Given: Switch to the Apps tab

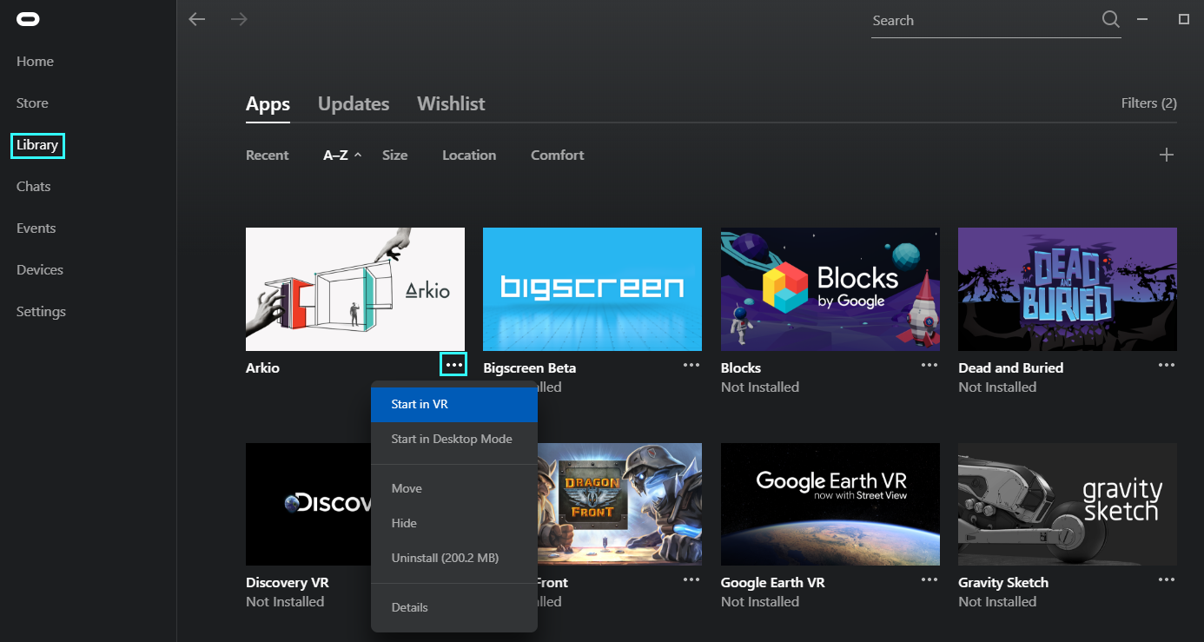Looking at the screenshot, I should tap(268, 104).
